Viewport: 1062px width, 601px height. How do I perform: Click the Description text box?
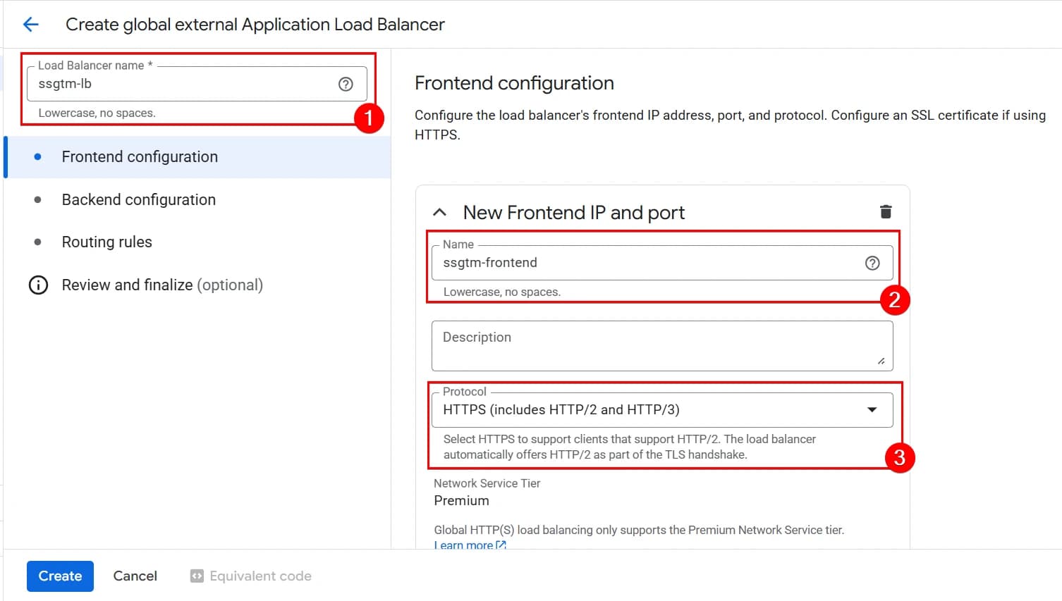(661, 345)
